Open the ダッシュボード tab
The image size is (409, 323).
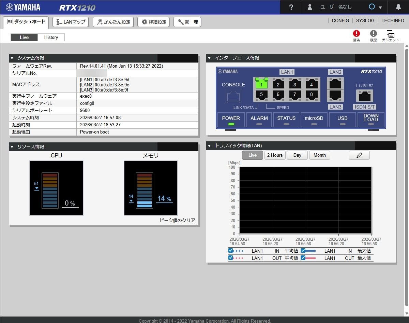tap(26, 22)
